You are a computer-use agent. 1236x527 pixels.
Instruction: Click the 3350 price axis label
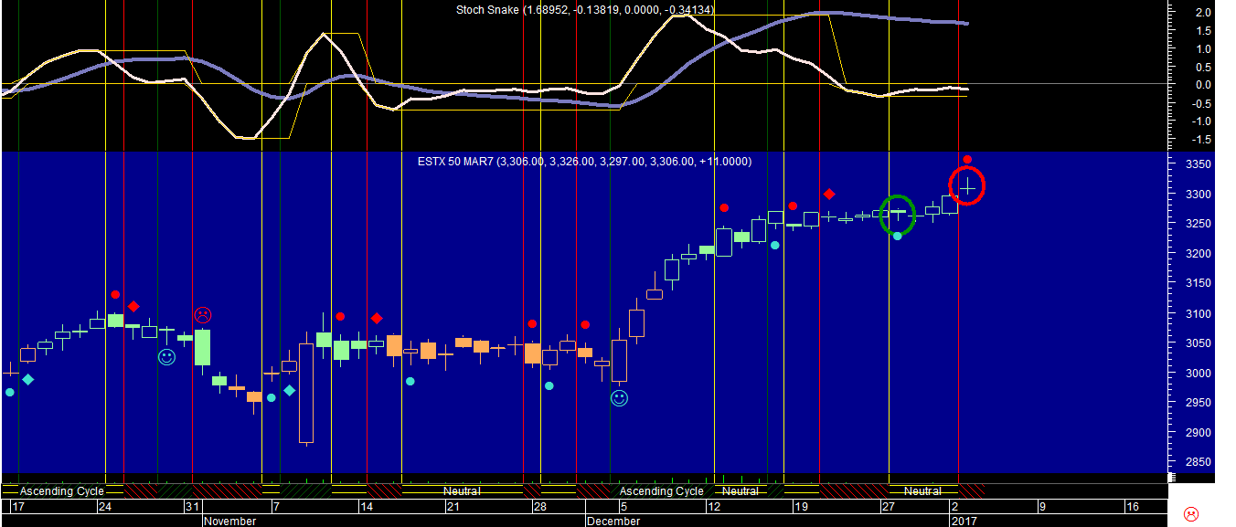point(1198,164)
